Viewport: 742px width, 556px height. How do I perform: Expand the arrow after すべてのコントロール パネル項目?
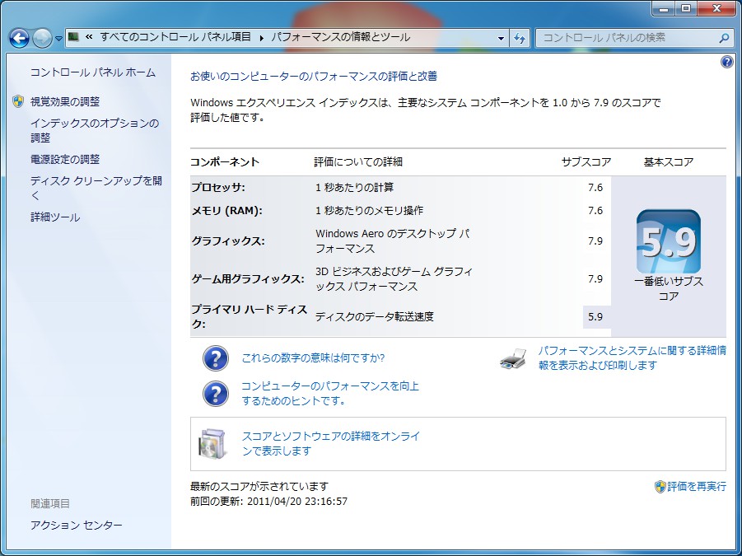click(x=261, y=37)
